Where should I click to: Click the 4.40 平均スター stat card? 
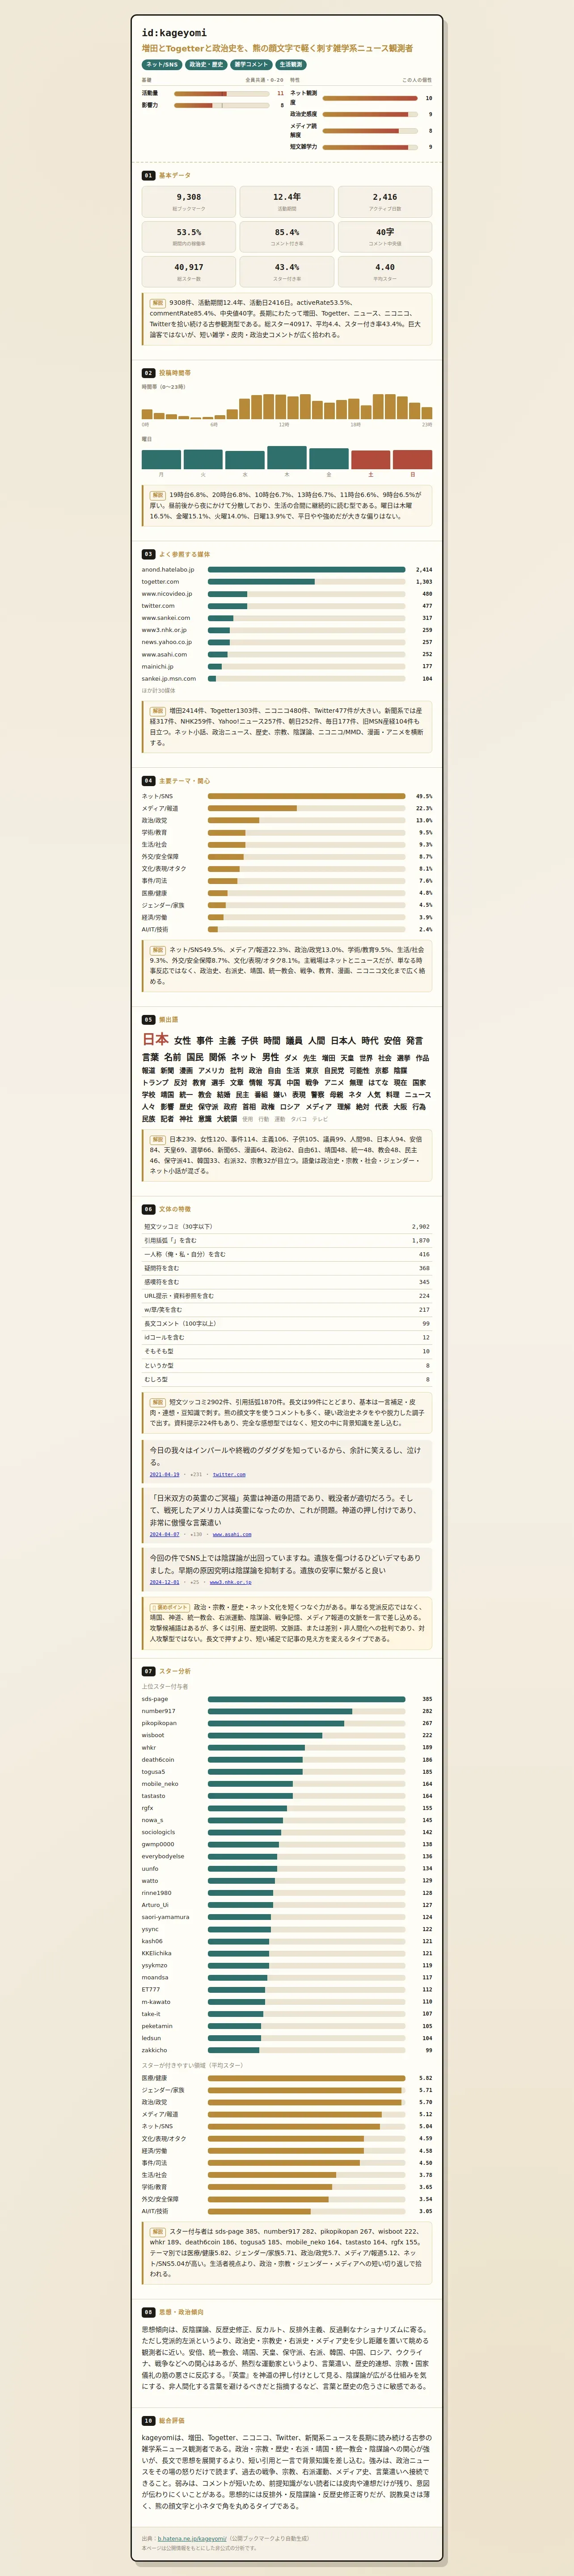click(x=385, y=272)
